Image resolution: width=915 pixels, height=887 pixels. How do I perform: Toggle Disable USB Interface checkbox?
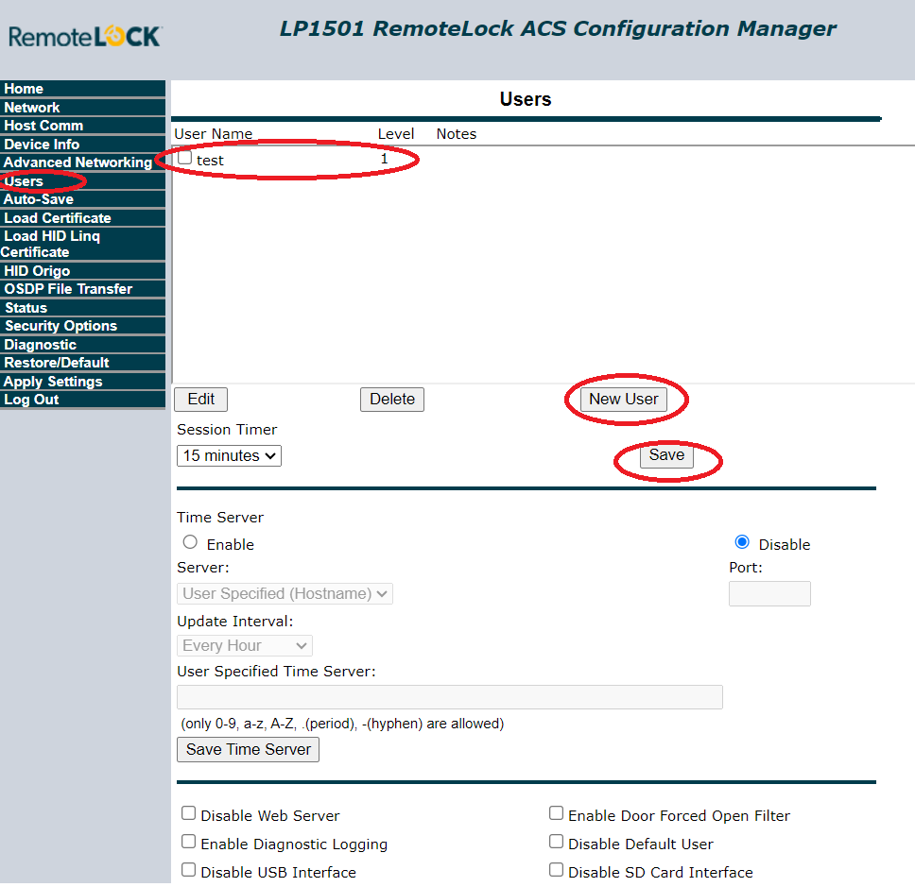[188, 870]
